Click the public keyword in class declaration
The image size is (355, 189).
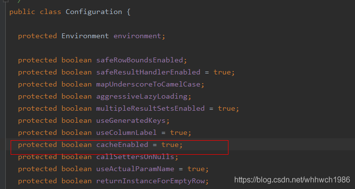pos(22,12)
